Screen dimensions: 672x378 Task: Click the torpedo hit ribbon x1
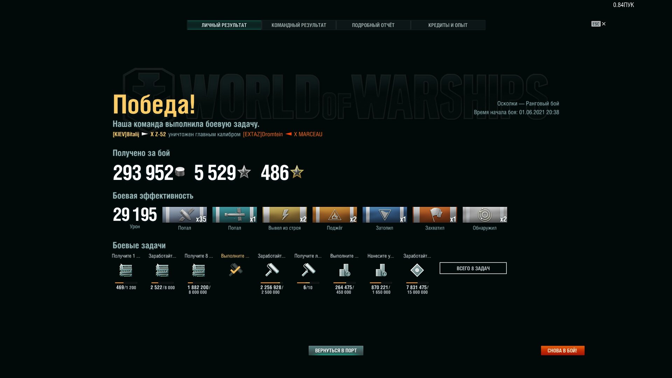(234, 215)
